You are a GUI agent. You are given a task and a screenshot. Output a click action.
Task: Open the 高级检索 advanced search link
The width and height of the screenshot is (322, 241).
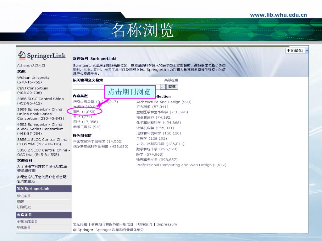(x=171, y=80)
